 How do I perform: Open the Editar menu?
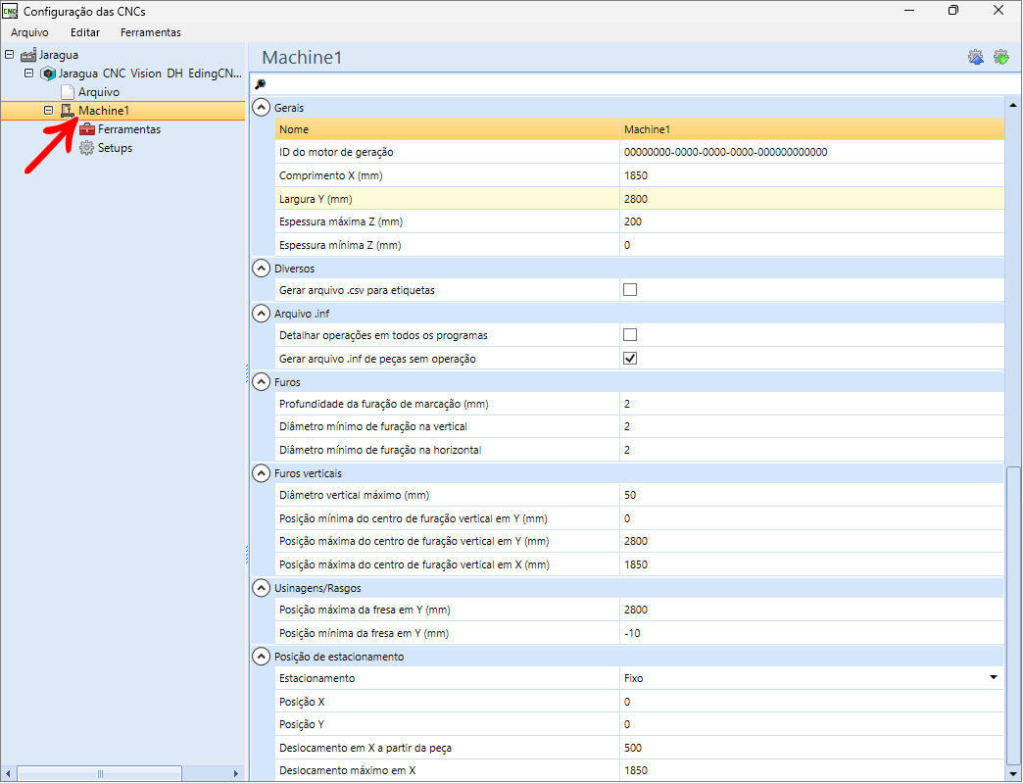tap(85, 32)
